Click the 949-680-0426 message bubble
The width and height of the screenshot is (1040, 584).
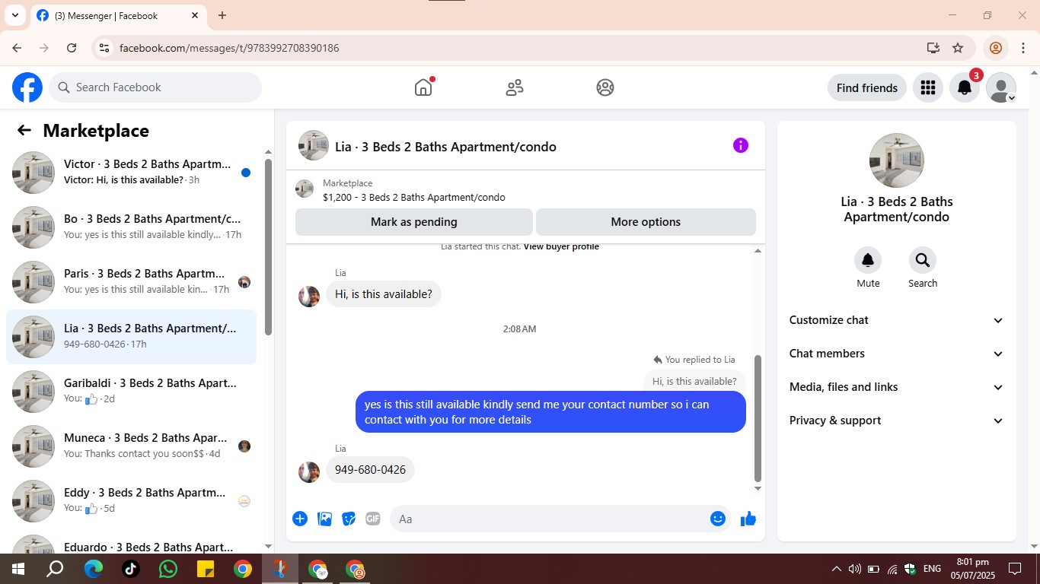(370, 470)
